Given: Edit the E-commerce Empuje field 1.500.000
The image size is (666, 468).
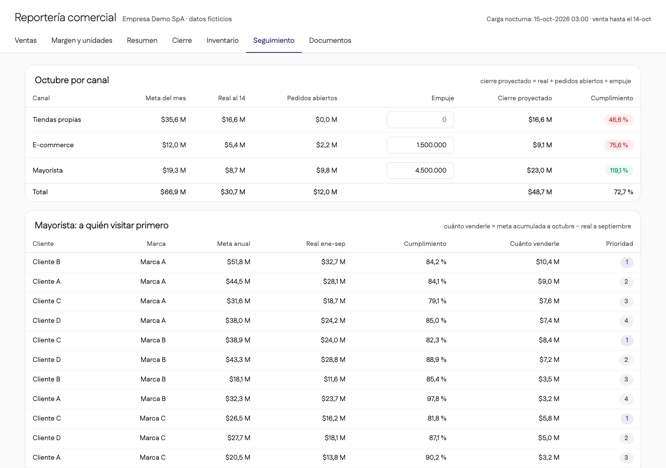Looking at the screenshot, I should 420,145.
